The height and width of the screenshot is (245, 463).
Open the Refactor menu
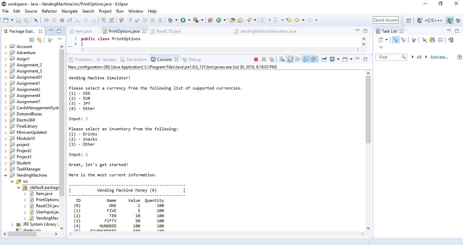click(x=49, y=11)
